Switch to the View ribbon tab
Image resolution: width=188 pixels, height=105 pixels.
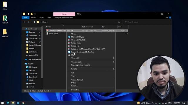coord(49,17)
